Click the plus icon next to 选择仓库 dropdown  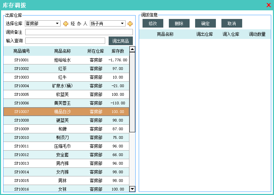click(66, 24)
